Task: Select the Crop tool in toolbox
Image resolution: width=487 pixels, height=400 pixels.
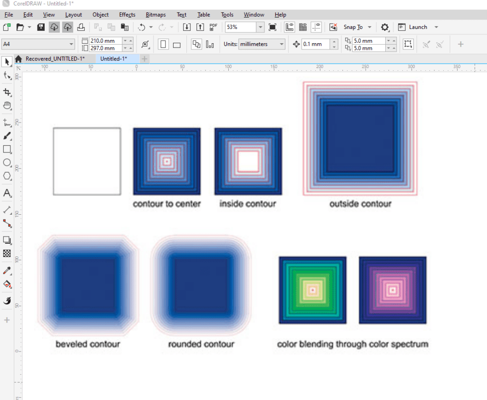Action: pos(7,92)
